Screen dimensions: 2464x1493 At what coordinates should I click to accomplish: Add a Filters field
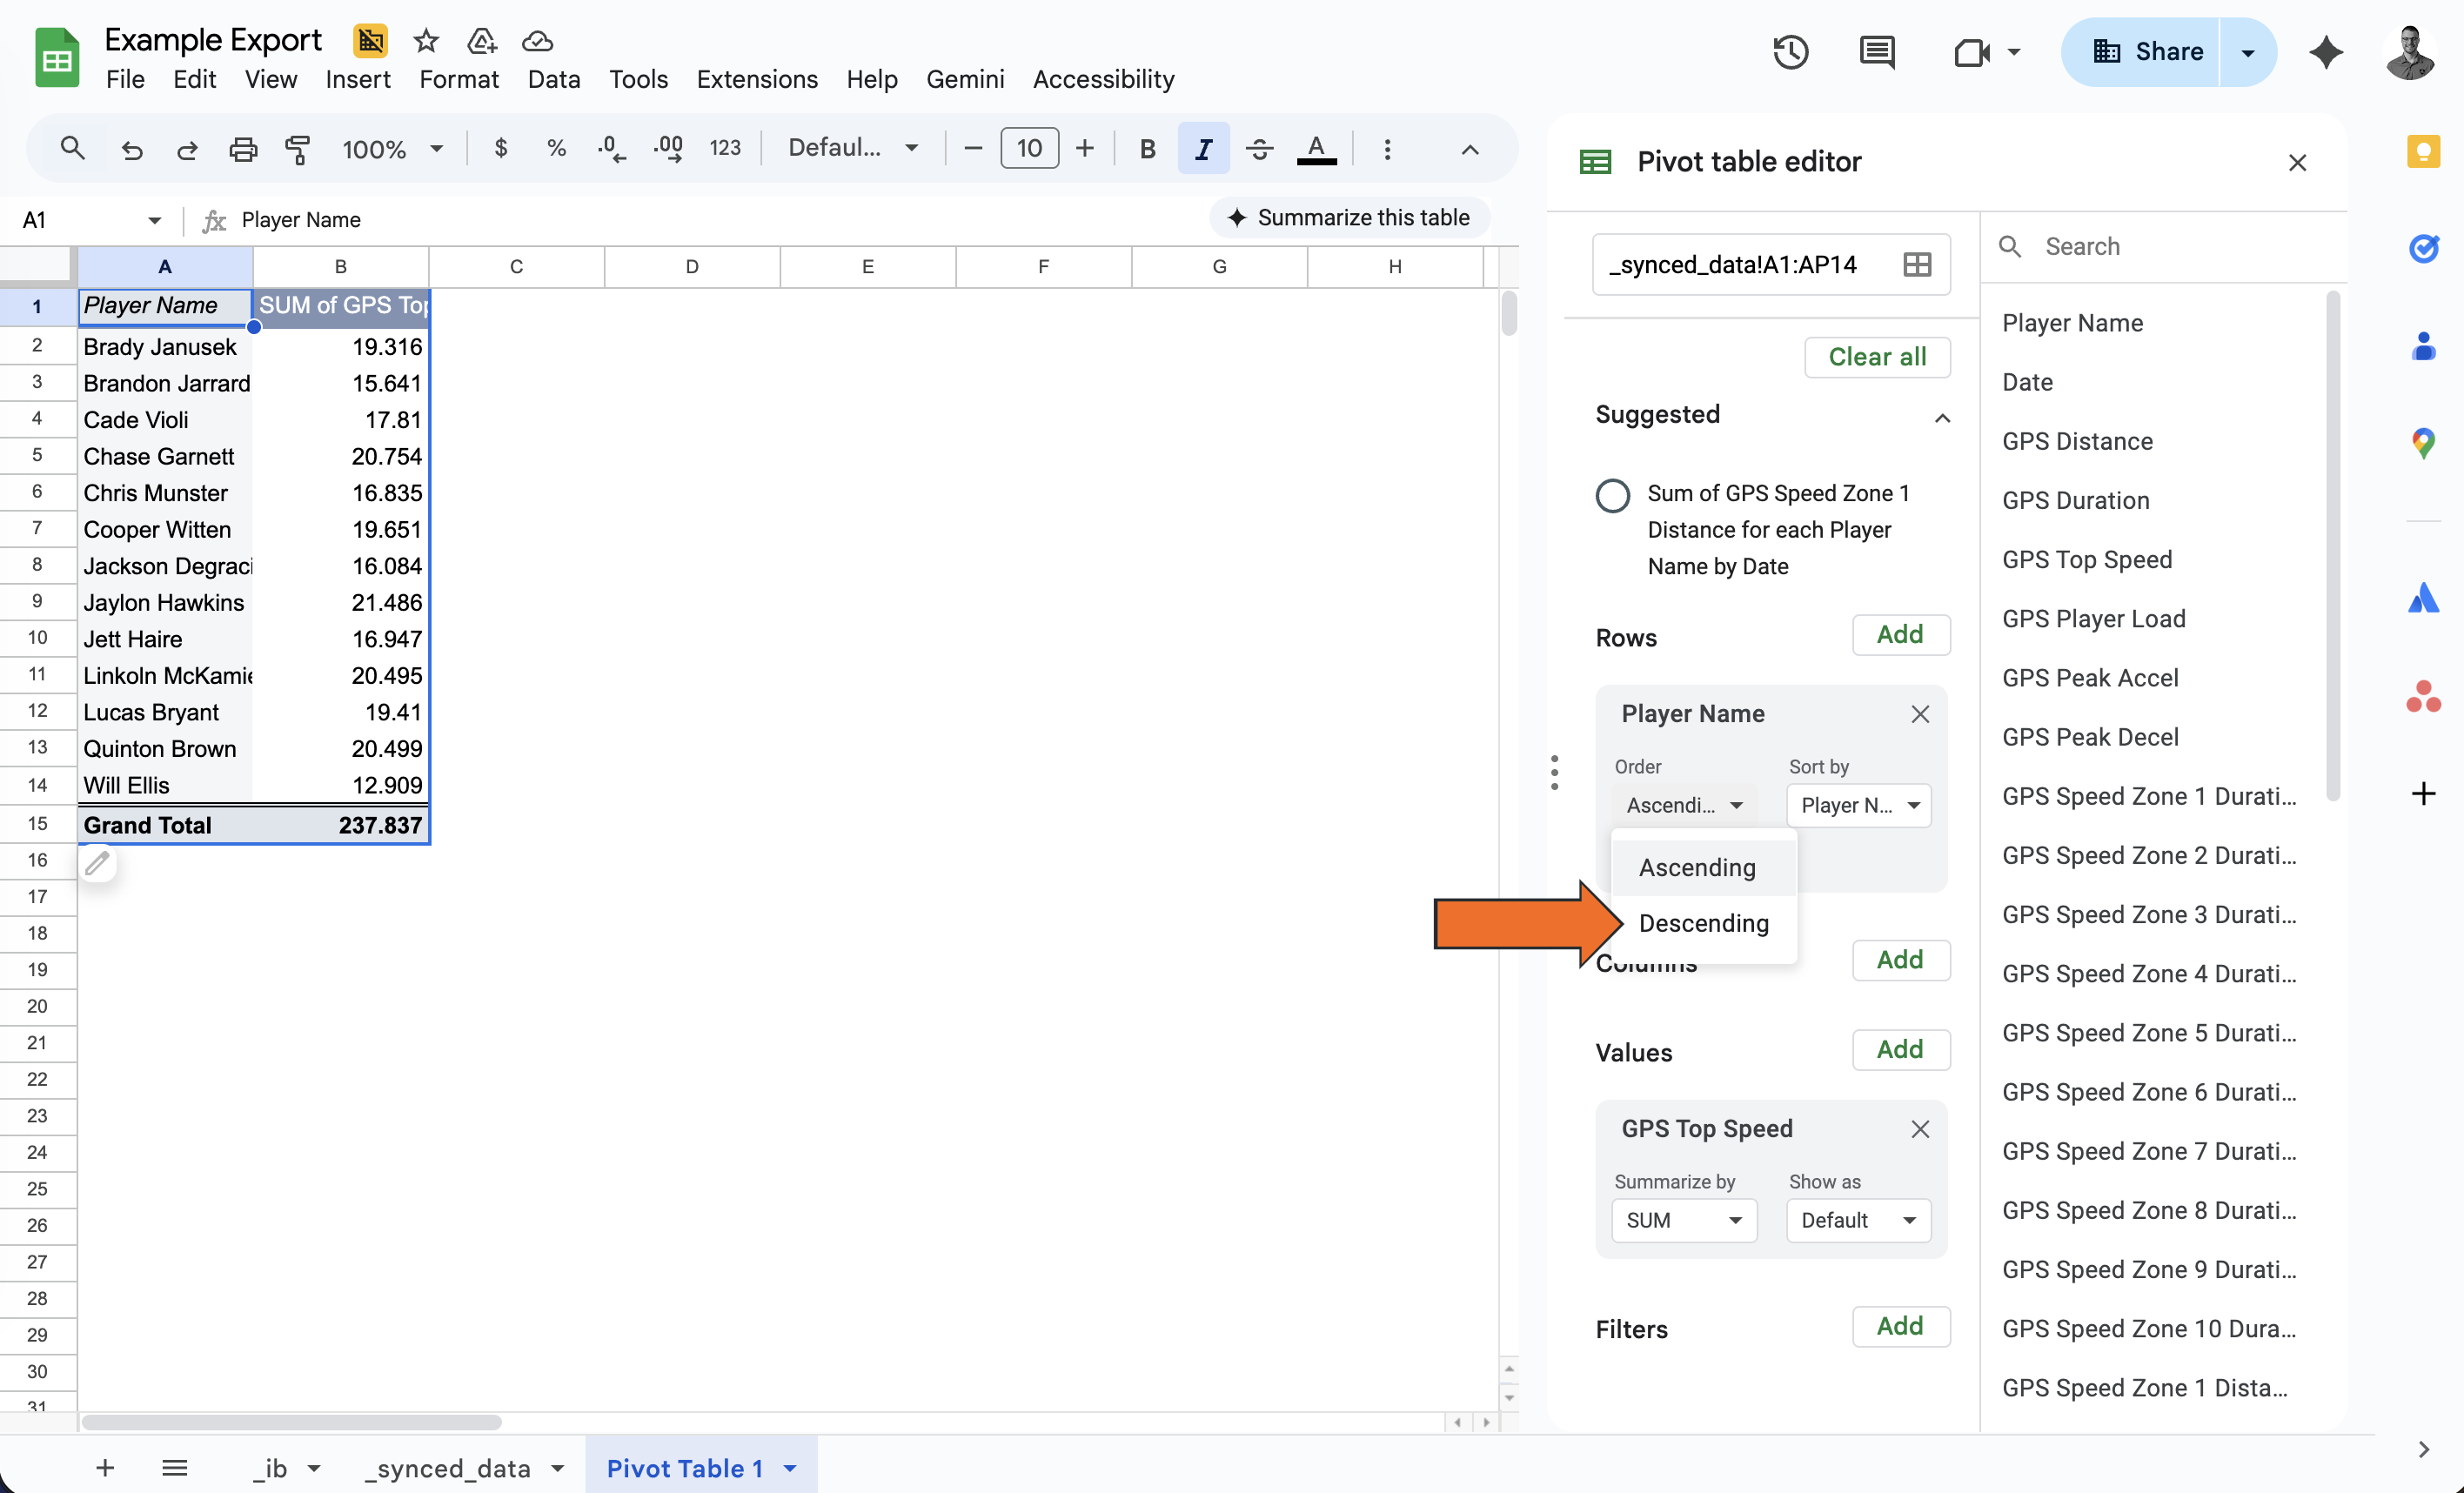coord(1900,1326)
